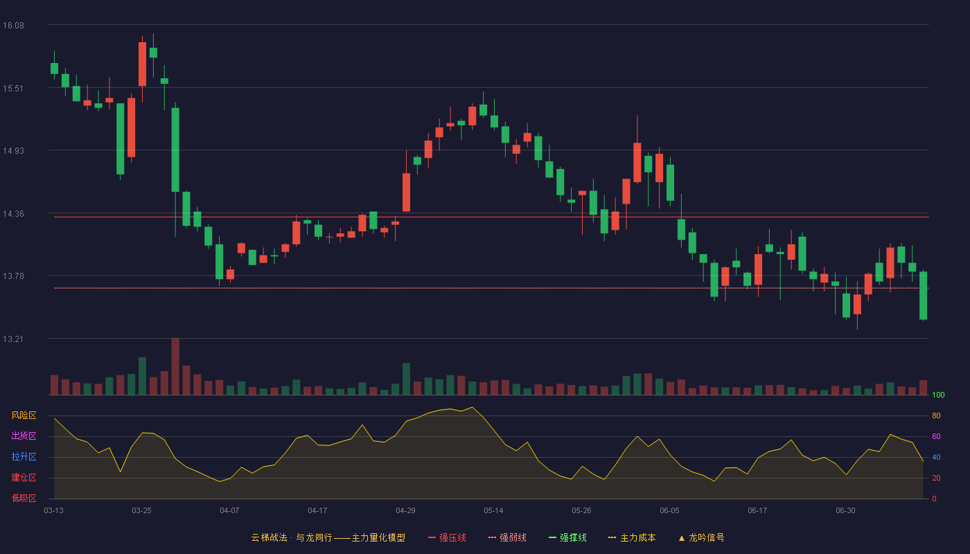Click the 13.78 price axis label
970x554 pixels.
13,276
